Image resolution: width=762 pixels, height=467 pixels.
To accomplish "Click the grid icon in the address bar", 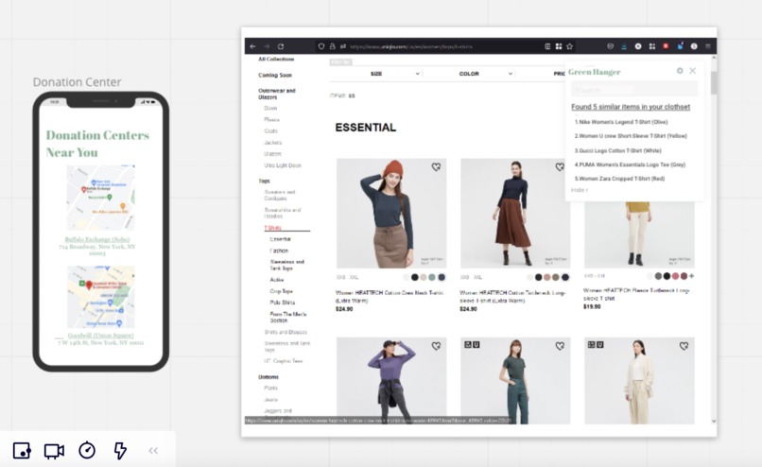I will click(x=559, y=46).
